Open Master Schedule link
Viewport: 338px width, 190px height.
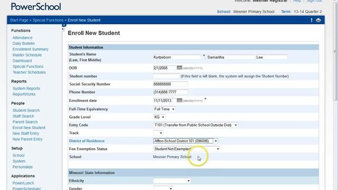click(x=27, y=55)
